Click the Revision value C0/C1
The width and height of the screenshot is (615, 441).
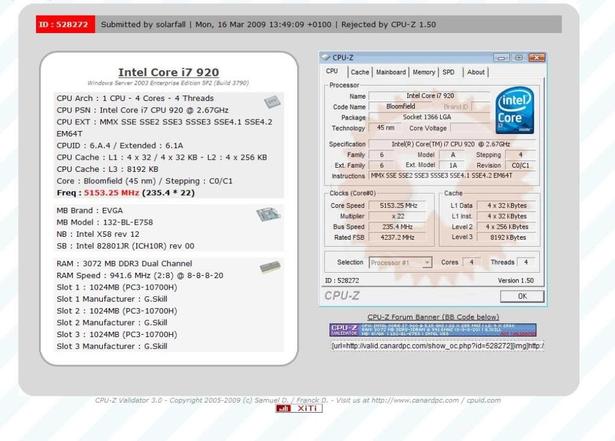[x=521, y=165]
